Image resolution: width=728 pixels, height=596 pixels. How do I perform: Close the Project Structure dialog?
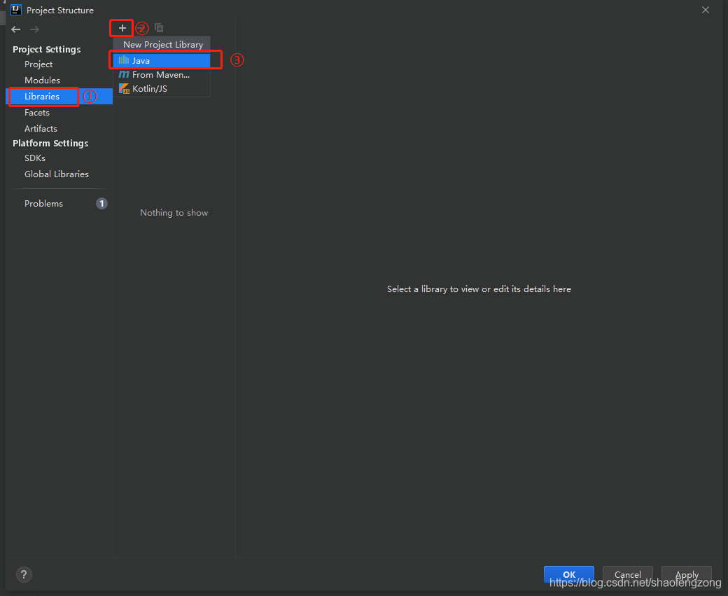pyautogui.click(x=706, y=10)
